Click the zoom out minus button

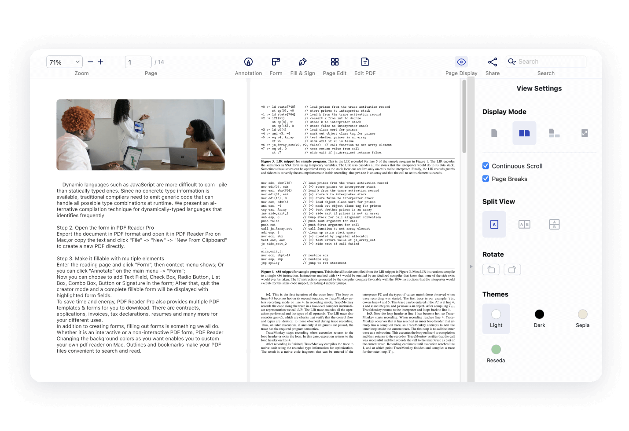pyautogui.click(x=91, y=62)
